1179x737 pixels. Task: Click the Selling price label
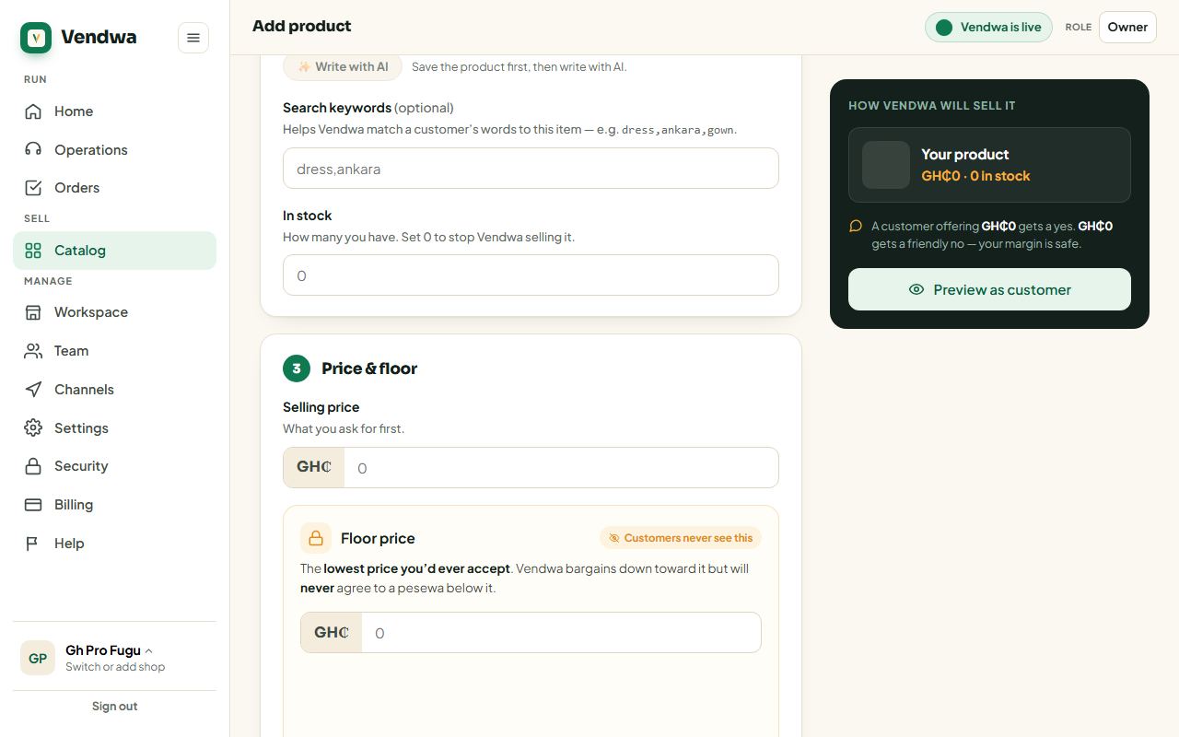(x=321, y=407)
